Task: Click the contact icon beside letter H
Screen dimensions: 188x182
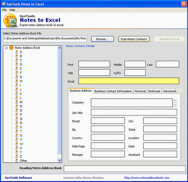Action: 17,81
